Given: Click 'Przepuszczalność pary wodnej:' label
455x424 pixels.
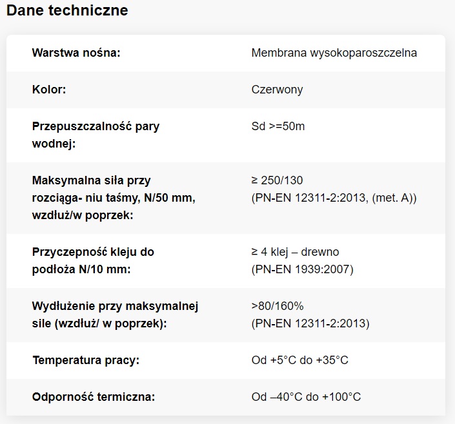Looking at the screenshot, I should (x=96, y=135).
